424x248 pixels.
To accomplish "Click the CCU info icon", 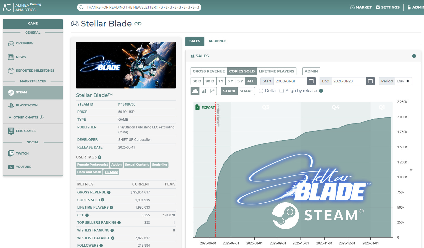I will (x=87, y=215).
